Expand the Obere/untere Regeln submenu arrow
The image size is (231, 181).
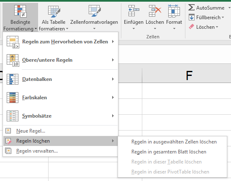[x=113, y=60]
